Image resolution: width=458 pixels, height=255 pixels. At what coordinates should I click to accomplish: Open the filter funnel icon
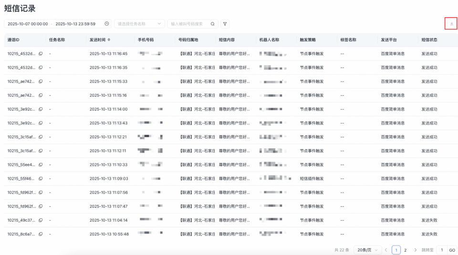point(225,24)
